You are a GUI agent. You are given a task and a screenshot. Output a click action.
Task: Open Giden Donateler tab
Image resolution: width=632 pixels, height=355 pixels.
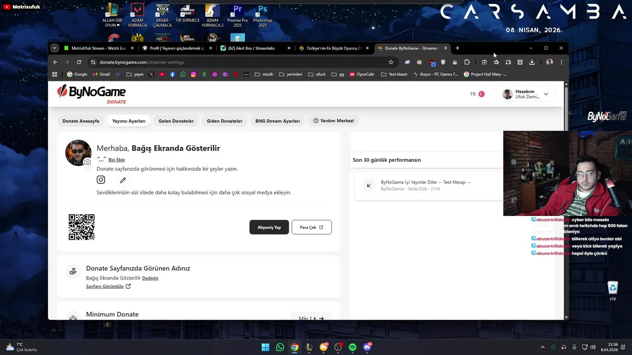[225, 121]
